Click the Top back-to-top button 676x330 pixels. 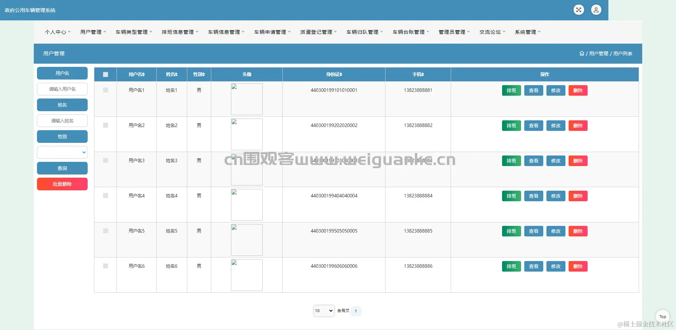[x=662, y=317]
